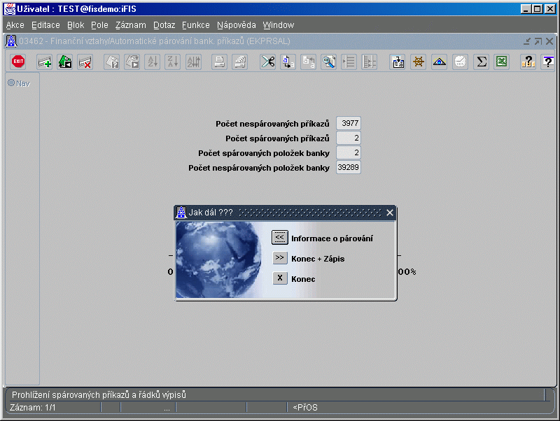Open the Nápověda menu
This screenshot has width=560, height=421.
tap(237, 25)
